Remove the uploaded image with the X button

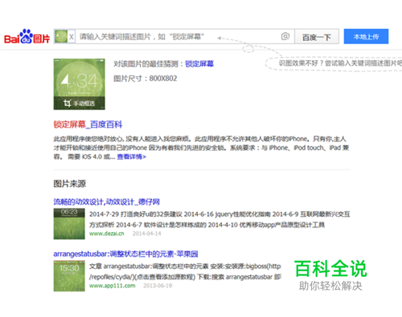tap(72, 37)
